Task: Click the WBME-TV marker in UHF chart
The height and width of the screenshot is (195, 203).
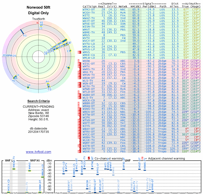Action: tap(145, 170)
